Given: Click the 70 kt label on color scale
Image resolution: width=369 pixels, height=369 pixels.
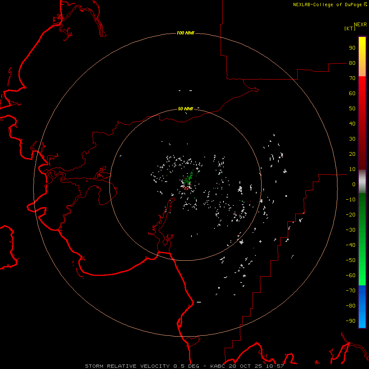Looking at the screenshot, I should (352, 78).
